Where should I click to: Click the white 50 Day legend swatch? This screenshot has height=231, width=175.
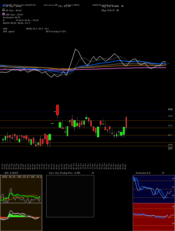tap(3, 10)
